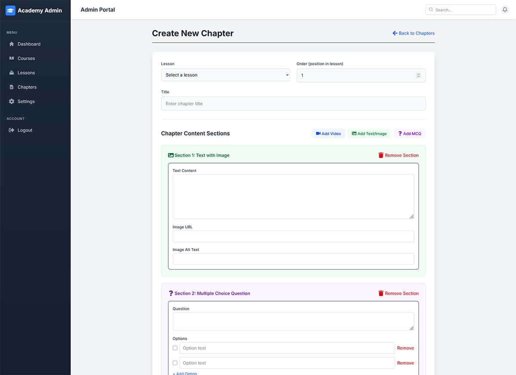This screenshot has height=375, width=516.
Task: Click the back arrow icon beside Back to Chapters
Action: 395,33
